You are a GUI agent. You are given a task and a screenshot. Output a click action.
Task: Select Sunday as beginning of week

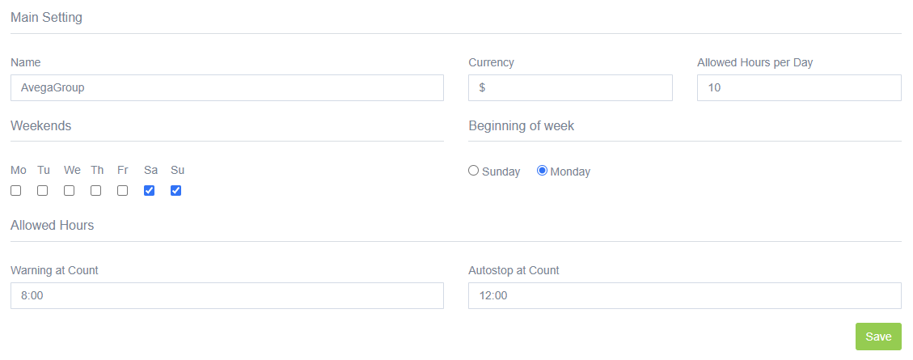click(x=474, y=171)
